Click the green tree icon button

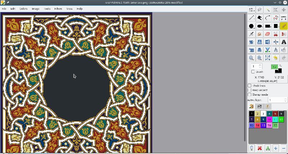[x=267, y=148]
